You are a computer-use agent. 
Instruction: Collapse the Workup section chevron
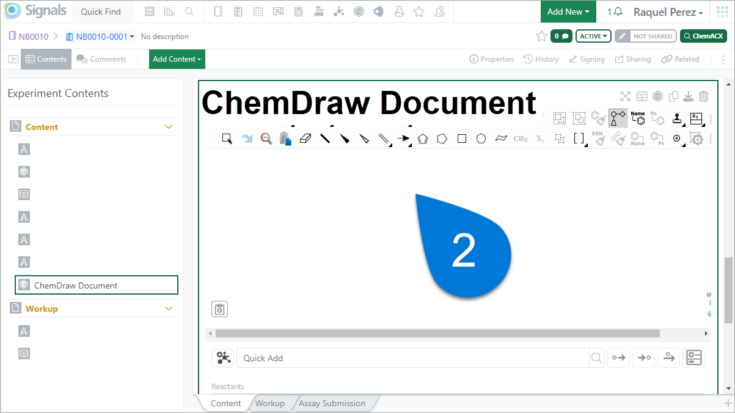point(169,309)
